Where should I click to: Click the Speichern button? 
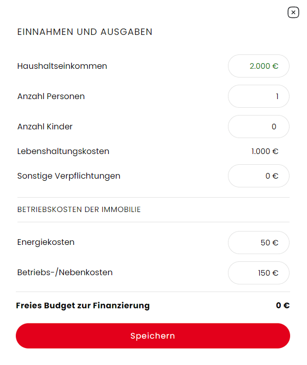pyautogui.click(x=153, y=336)
